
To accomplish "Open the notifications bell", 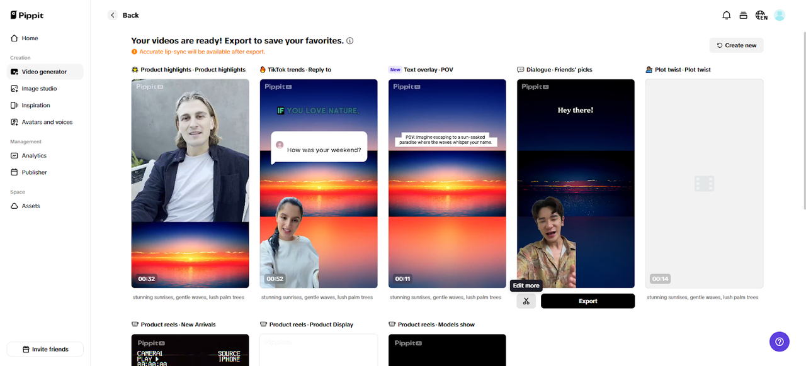I will [726, 14].
